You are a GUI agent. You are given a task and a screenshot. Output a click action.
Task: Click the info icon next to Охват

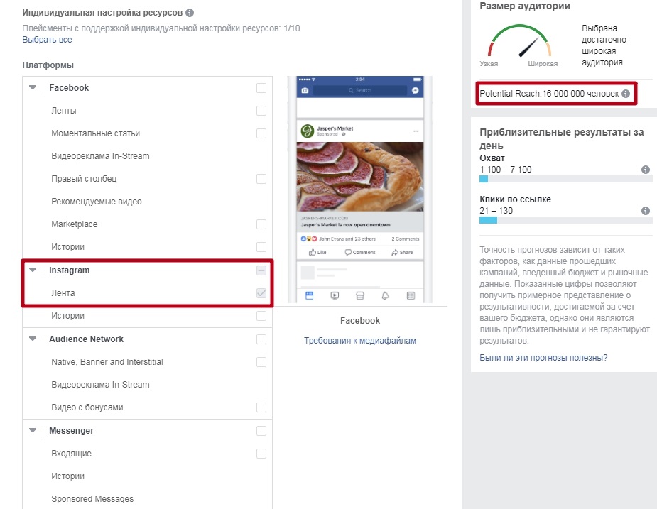(x=646, y=170)
